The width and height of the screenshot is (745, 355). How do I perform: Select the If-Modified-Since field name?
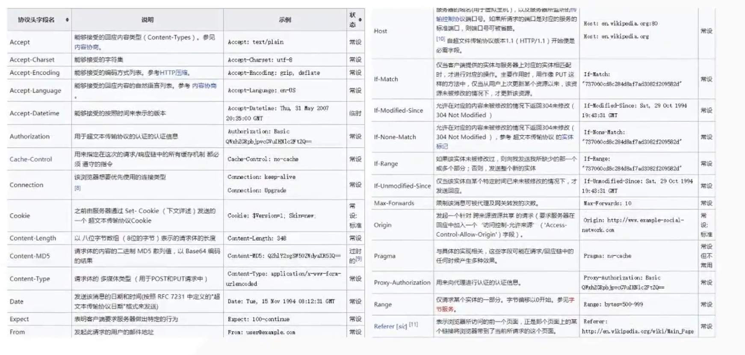[x=398, y=110]
